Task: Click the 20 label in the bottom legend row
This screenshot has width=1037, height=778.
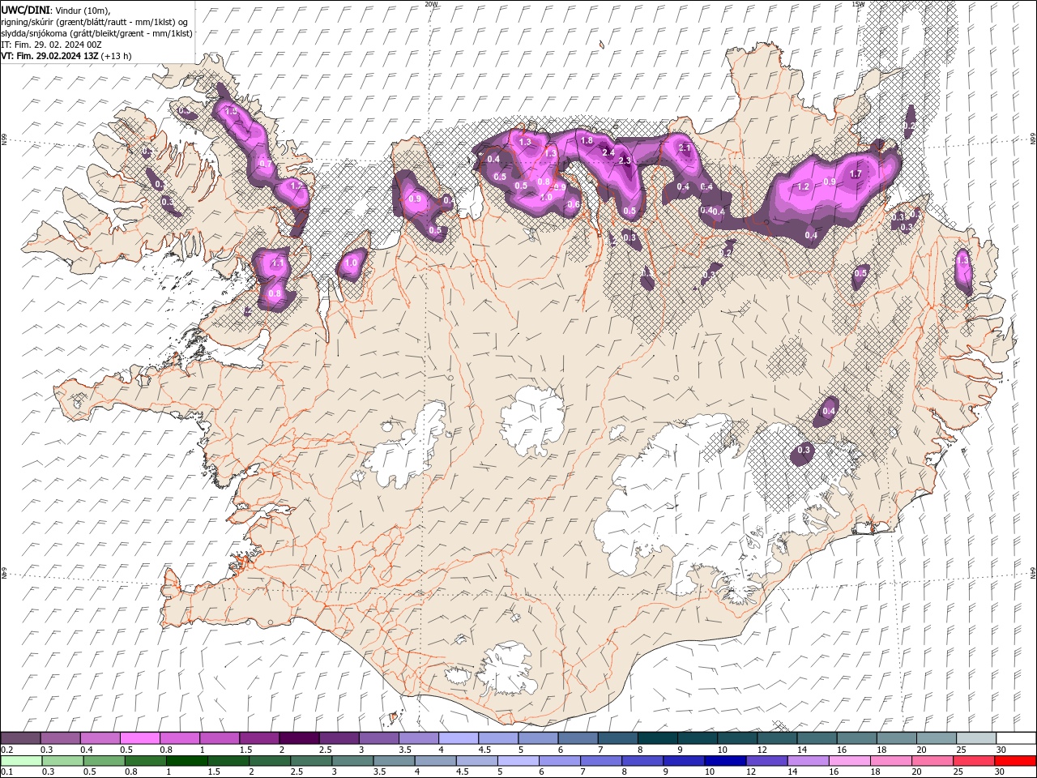Action: tap(917, 772)
